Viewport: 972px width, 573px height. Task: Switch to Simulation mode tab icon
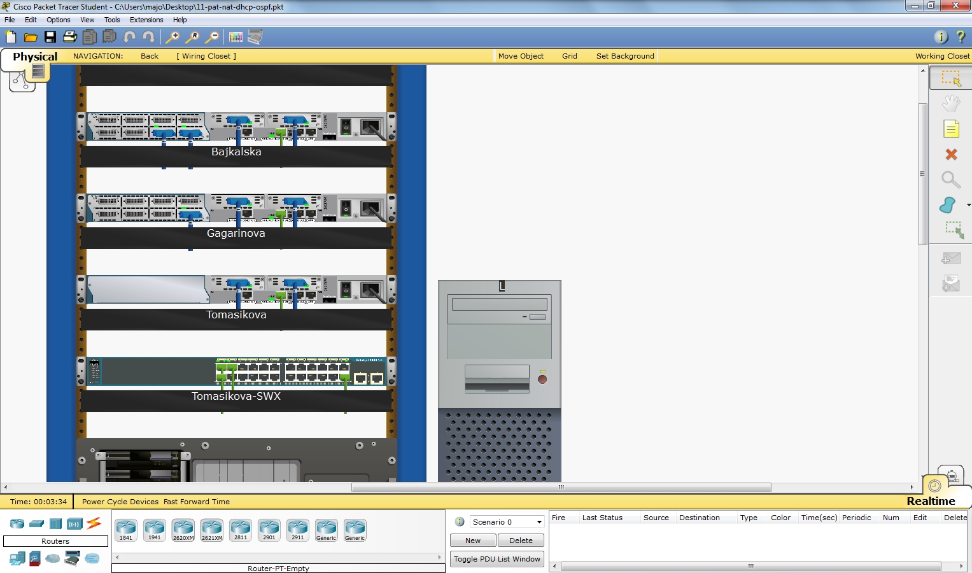point(951,476)
